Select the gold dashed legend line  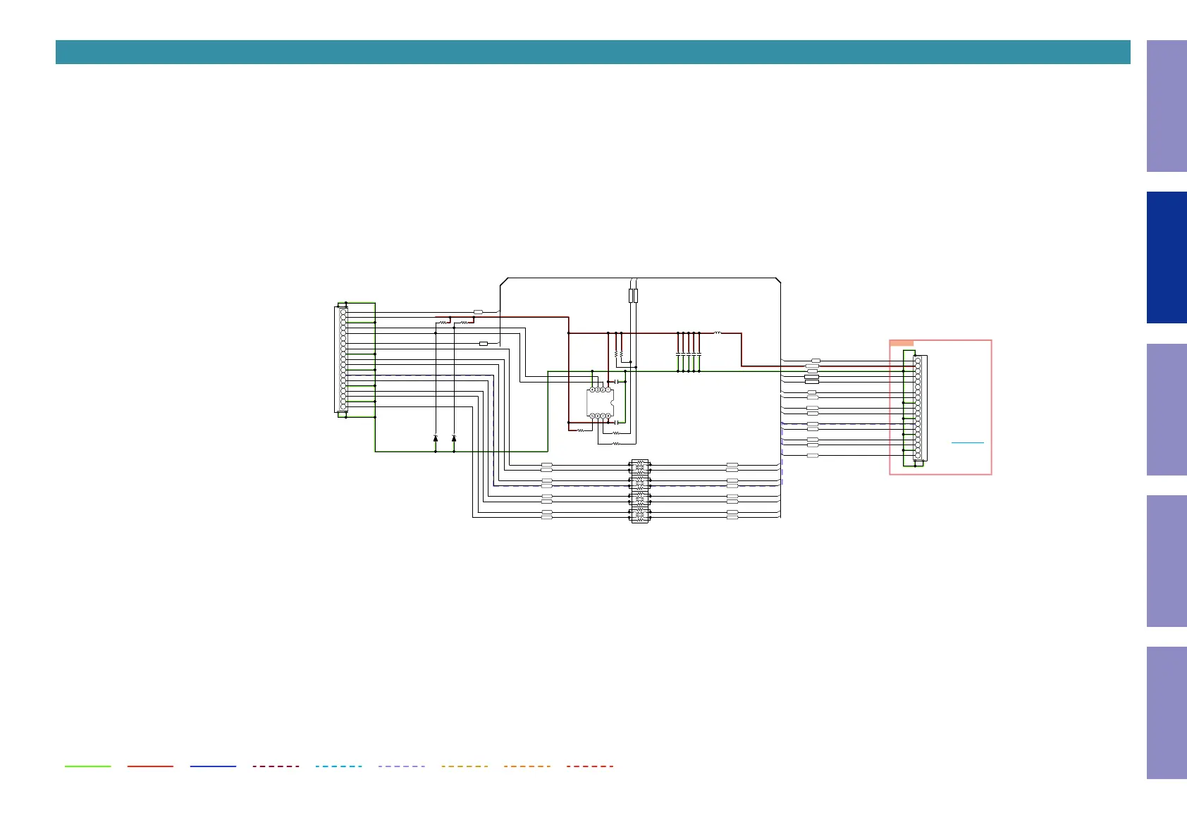coord(465,766)
